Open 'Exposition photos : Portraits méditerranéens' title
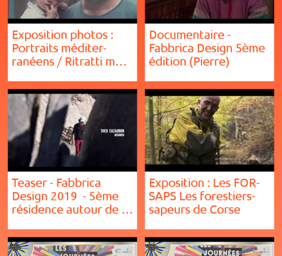 tap(69, 48)
